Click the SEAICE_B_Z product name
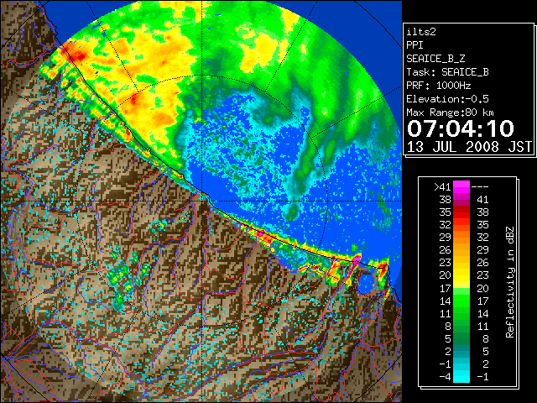 (435, 59)
